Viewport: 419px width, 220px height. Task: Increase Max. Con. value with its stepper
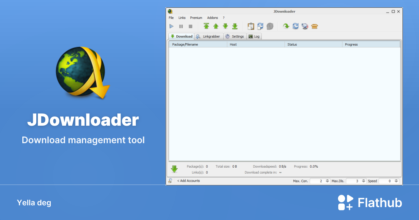(327, 180)
